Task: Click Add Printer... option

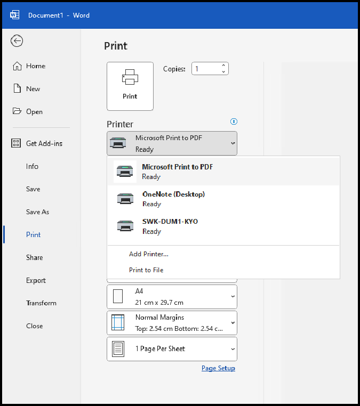Action: tap(149, 254)
